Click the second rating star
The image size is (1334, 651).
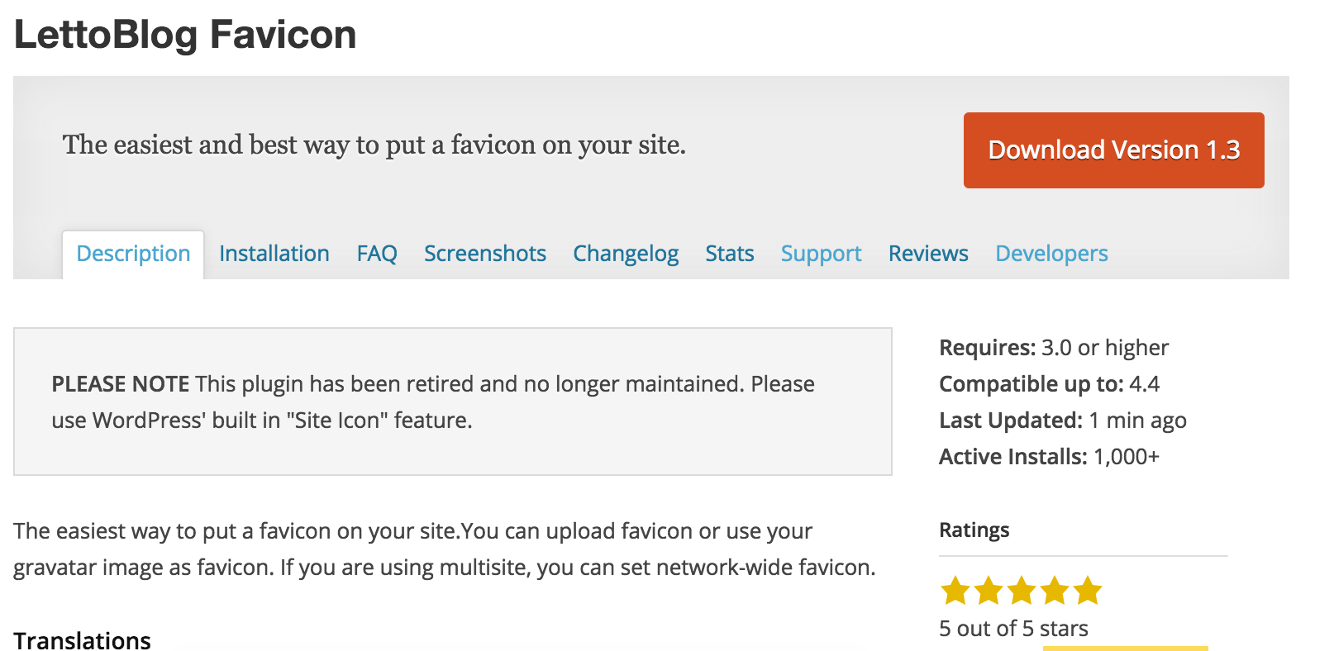[989, 591]
